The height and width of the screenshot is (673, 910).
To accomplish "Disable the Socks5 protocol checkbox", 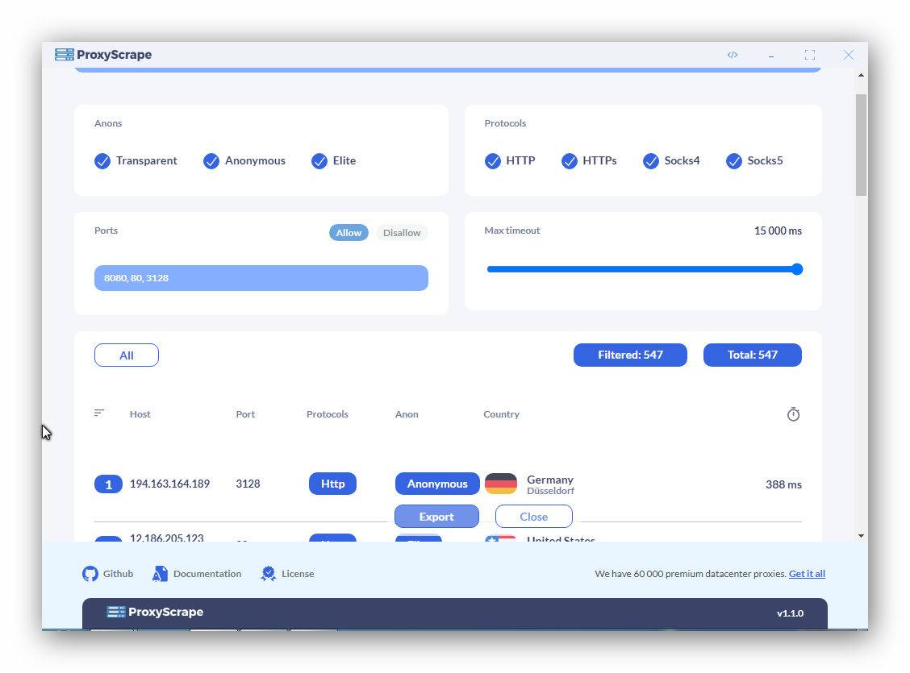I will [733, 160].
